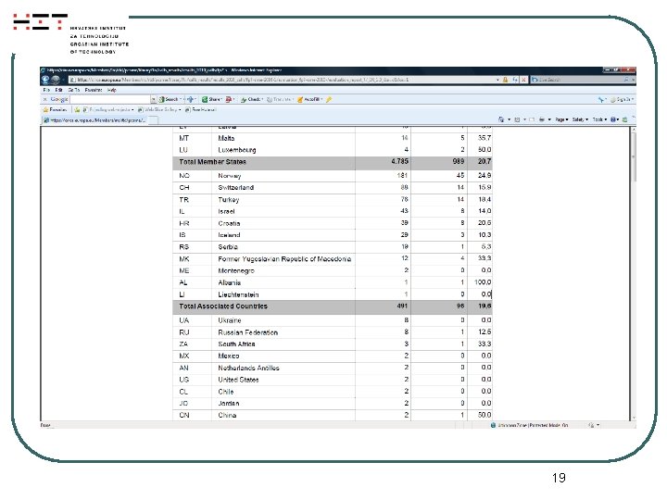Open the Favorites menu in menu bar
Screen dimensions: 667x500
94,90
